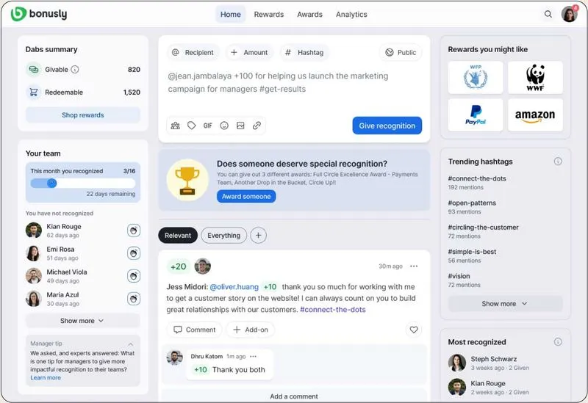Open Dhru Katom's commenter avatar
Screen dimensions: 588x403
pos(174,357)
